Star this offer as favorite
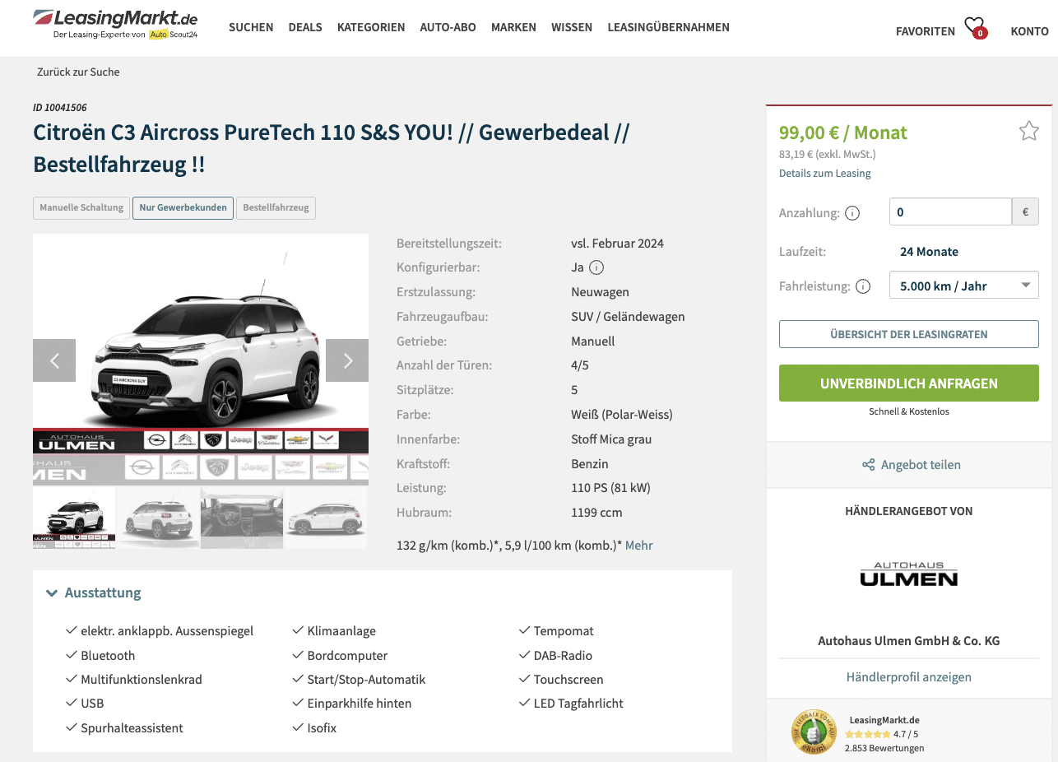 [1028, 131]
